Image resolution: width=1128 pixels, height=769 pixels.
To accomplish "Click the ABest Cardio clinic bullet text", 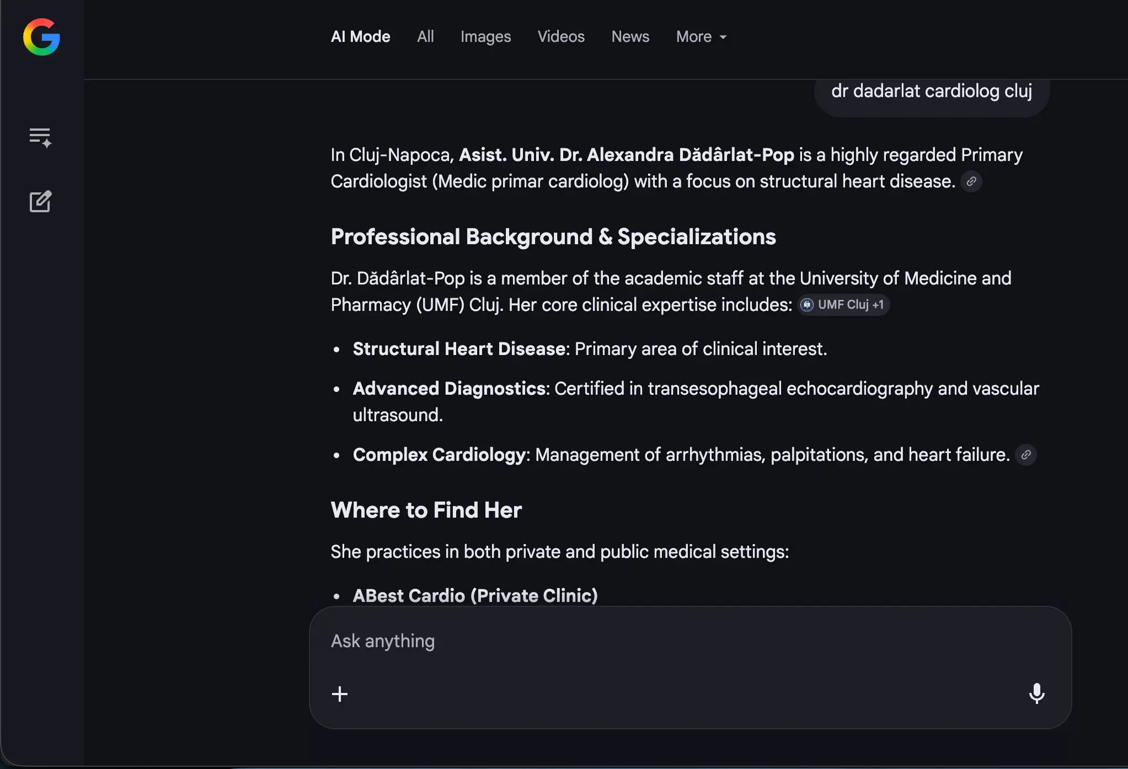I will pos(475,595).
